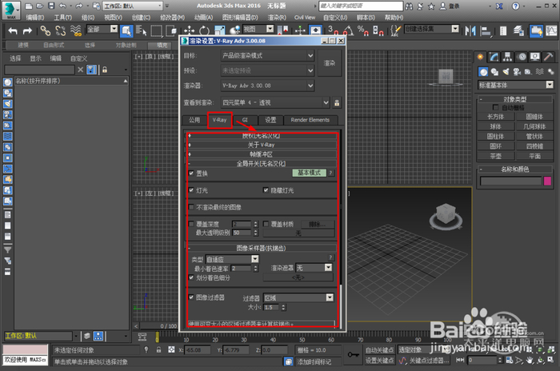Click the 自动关键点 Auto Key button
Viewport: 560px width, 371px height.
coord(380,350)
